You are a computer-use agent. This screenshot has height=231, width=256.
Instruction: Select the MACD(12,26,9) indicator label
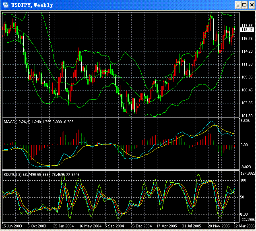pyautogui.click(x=16, y=121)
